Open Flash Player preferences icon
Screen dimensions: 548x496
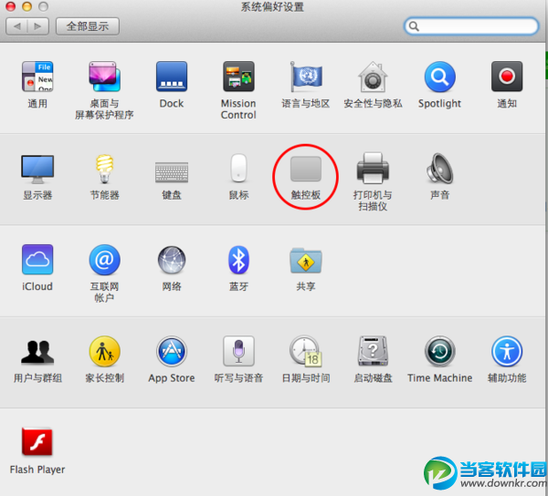37,442
